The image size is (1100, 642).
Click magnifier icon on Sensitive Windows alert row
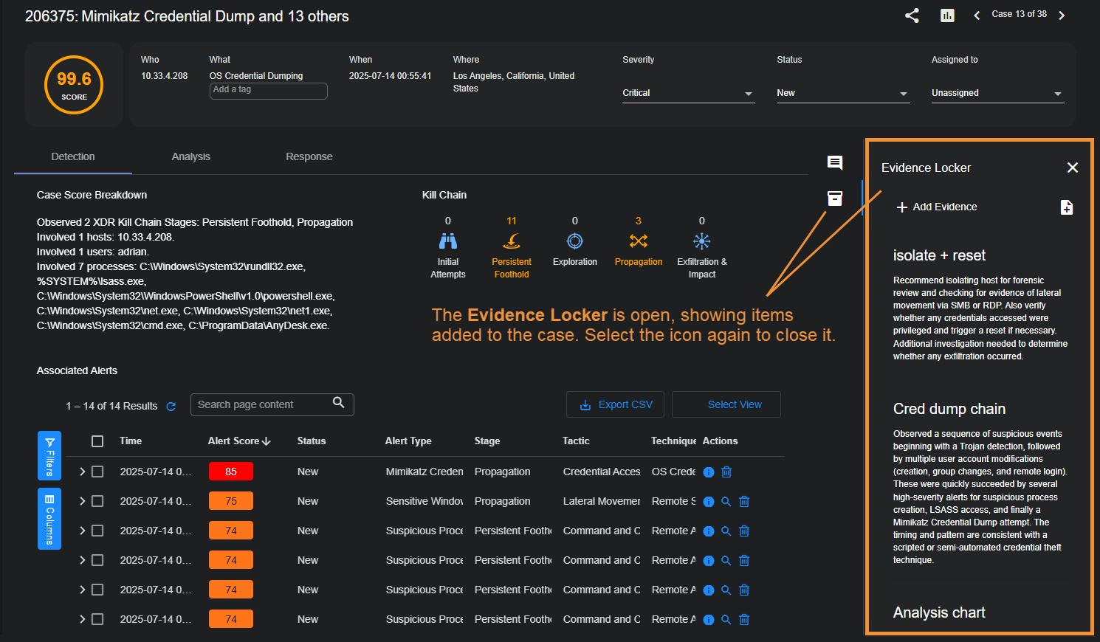(x=726, y=502)
